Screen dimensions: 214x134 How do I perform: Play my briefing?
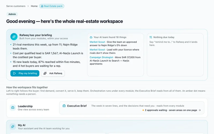click(25, 73)
